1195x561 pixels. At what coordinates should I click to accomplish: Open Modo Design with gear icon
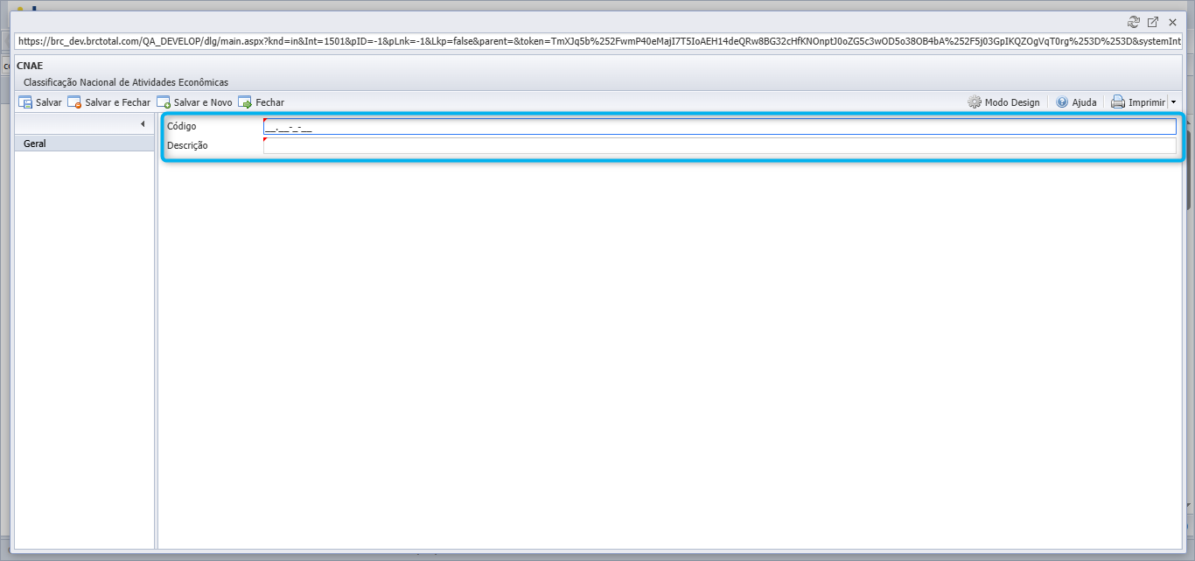pos(1003,102)
